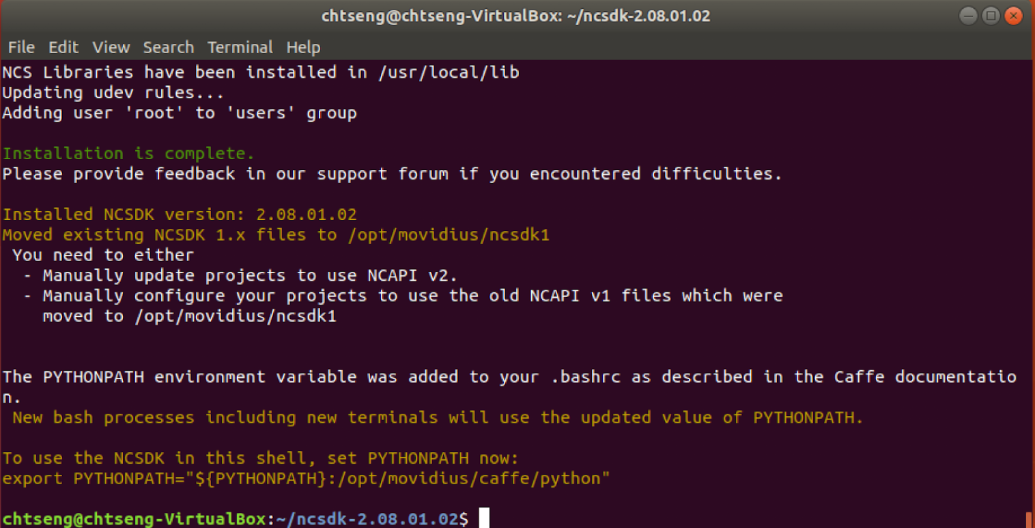The height and width of the screenshot is (528, 1035).
Task: Click the terminal scrollbar handle at bottom right
Action: point(1029,520)
